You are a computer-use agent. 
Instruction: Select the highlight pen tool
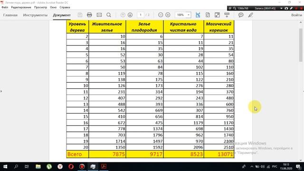coord(250,15)
